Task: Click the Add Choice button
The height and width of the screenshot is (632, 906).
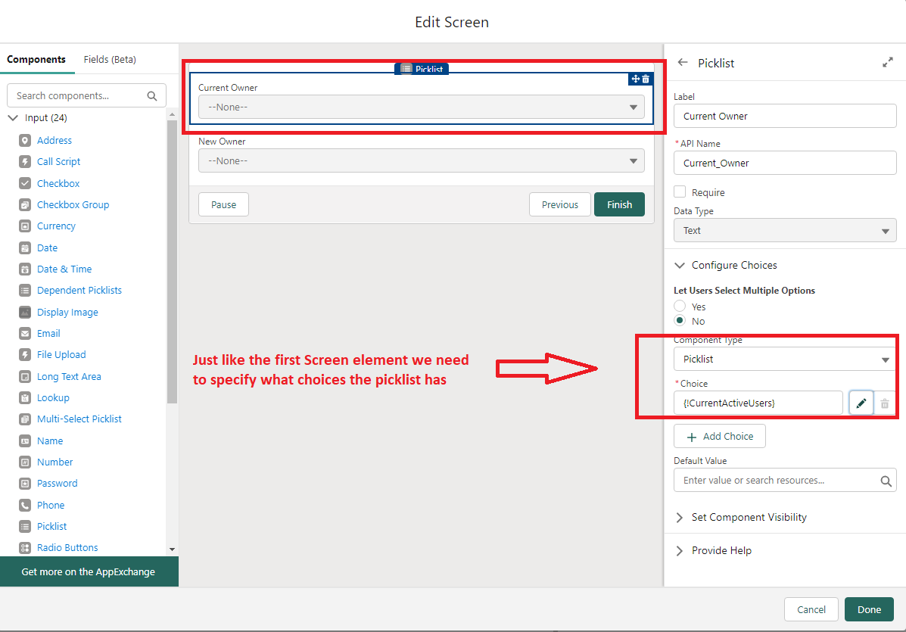Action: coord(719,437)
